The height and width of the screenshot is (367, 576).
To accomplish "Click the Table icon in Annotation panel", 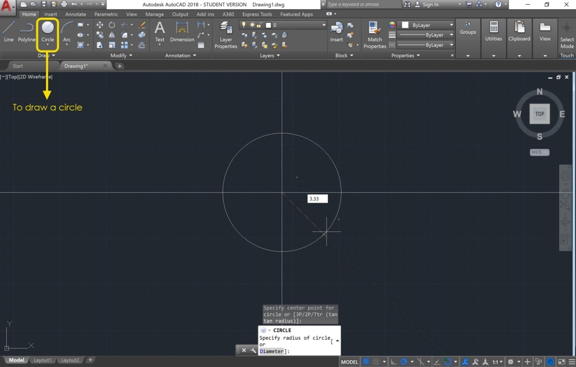I will click(201, 45).
